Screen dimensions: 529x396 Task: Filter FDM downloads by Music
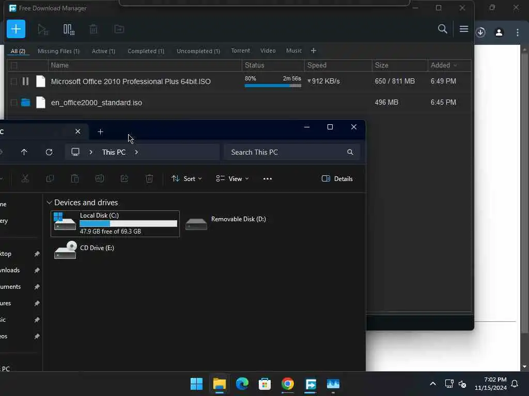(294, 51)
